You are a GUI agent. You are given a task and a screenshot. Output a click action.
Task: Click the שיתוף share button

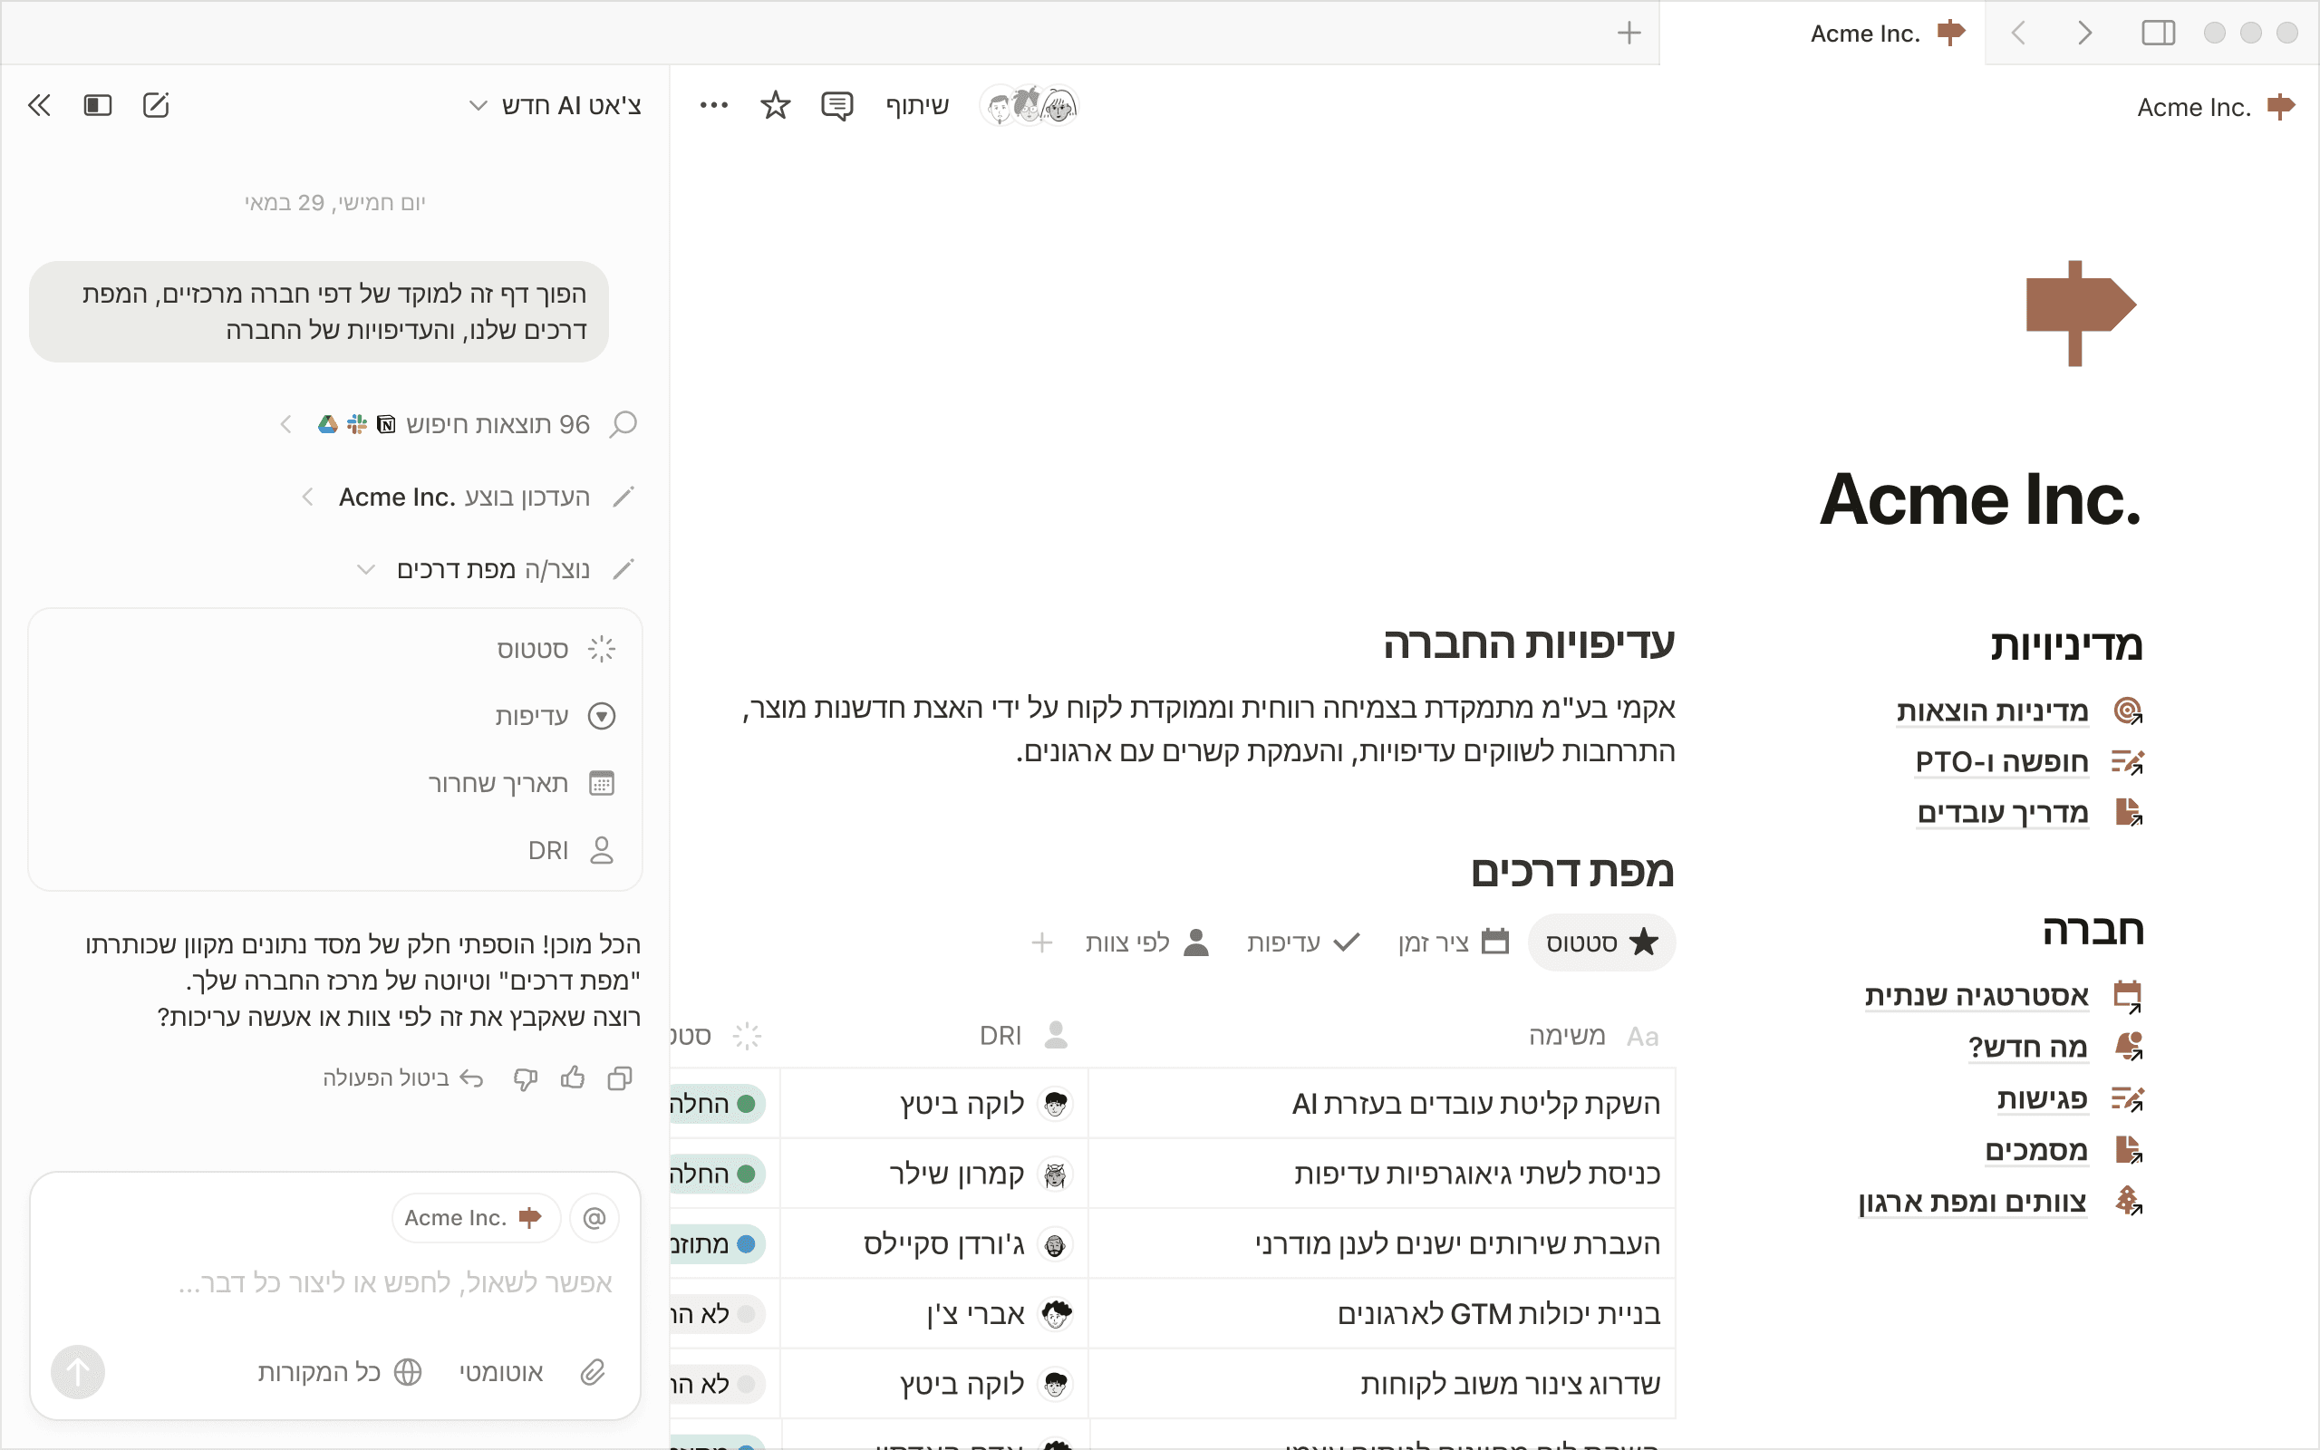coord(916,105)
